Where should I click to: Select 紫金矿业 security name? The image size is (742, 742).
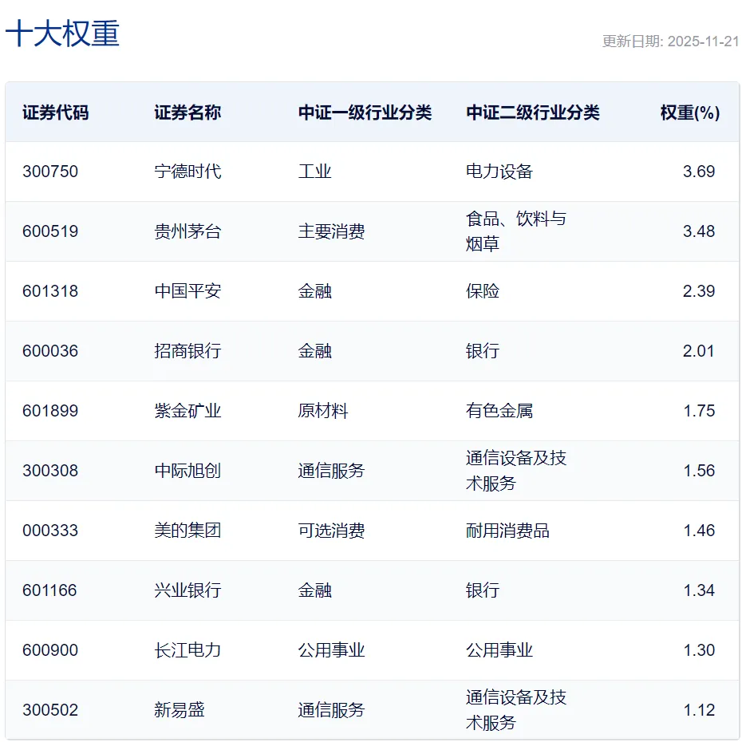pos(187,411)
